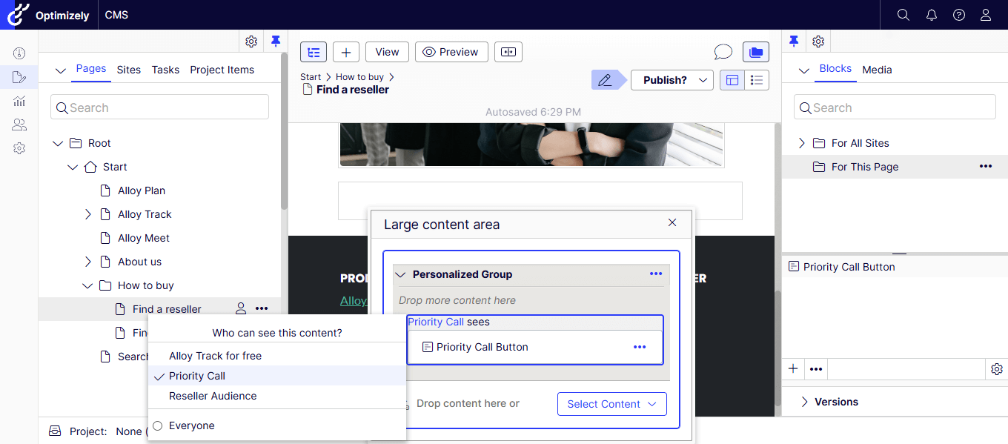This screenshot has width=1008, height=444.
Task: Click the pencil edit mode icon
Action: (605, 80)
